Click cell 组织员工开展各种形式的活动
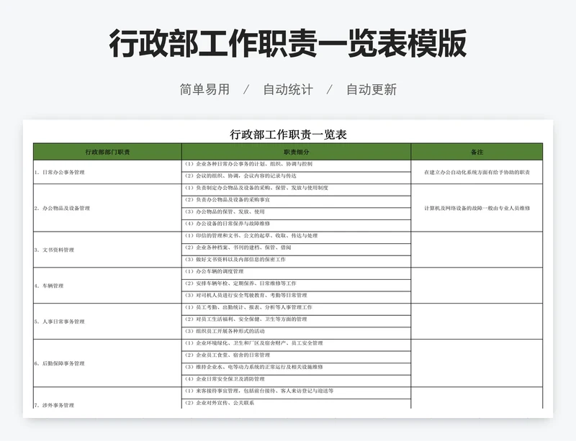 [296, 332]
